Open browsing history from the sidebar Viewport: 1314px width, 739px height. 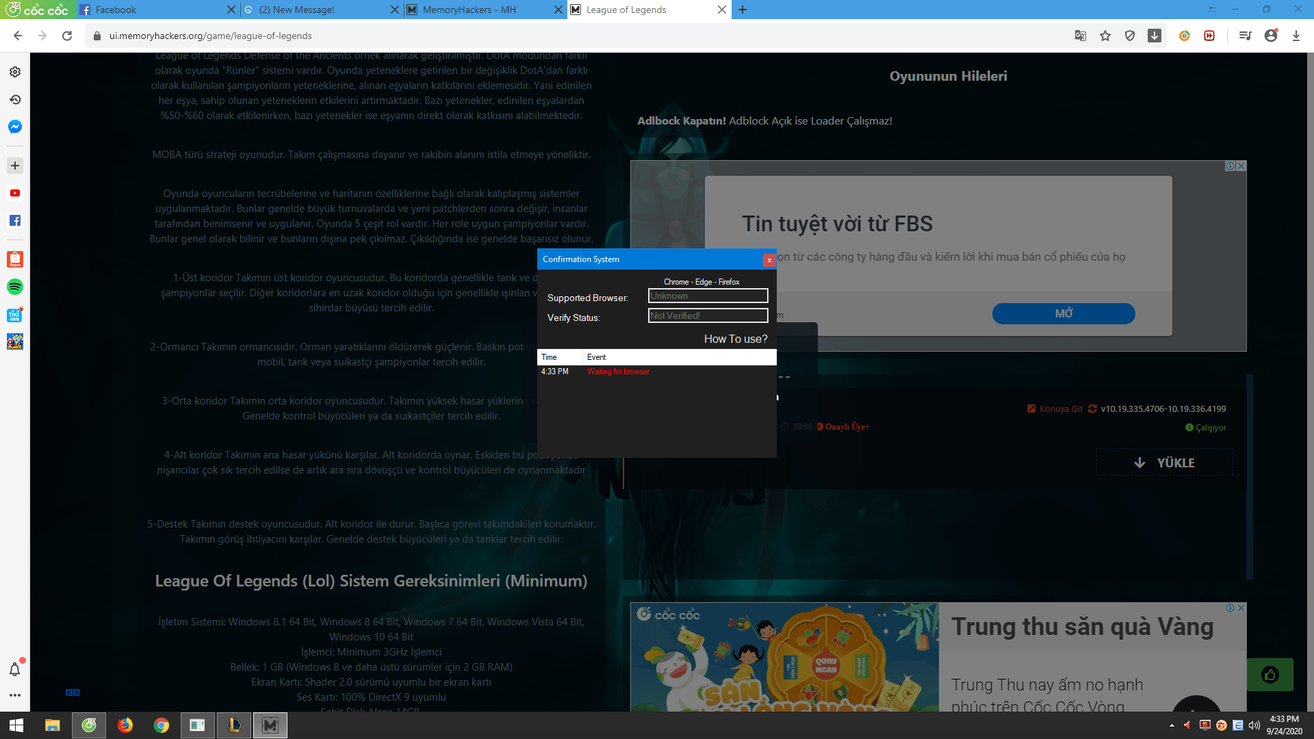click(15, 99)
